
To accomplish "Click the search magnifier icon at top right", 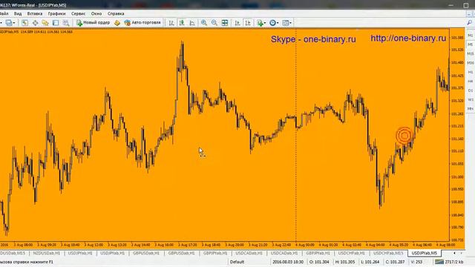I will tap(470, 23).
